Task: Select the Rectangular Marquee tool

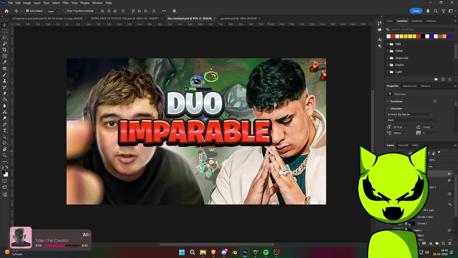Action: pyautogui.click(x=5, y=31)
